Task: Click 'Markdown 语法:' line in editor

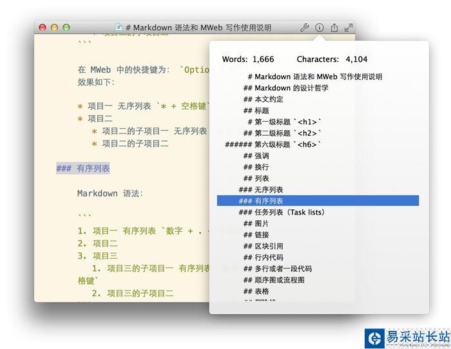Action: [110, 193]
